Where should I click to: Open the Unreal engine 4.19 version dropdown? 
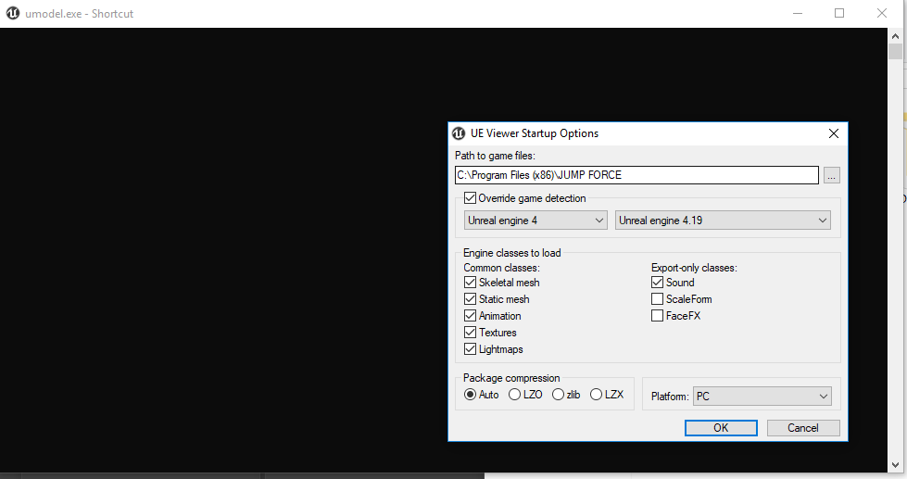(x=723, y=221)
